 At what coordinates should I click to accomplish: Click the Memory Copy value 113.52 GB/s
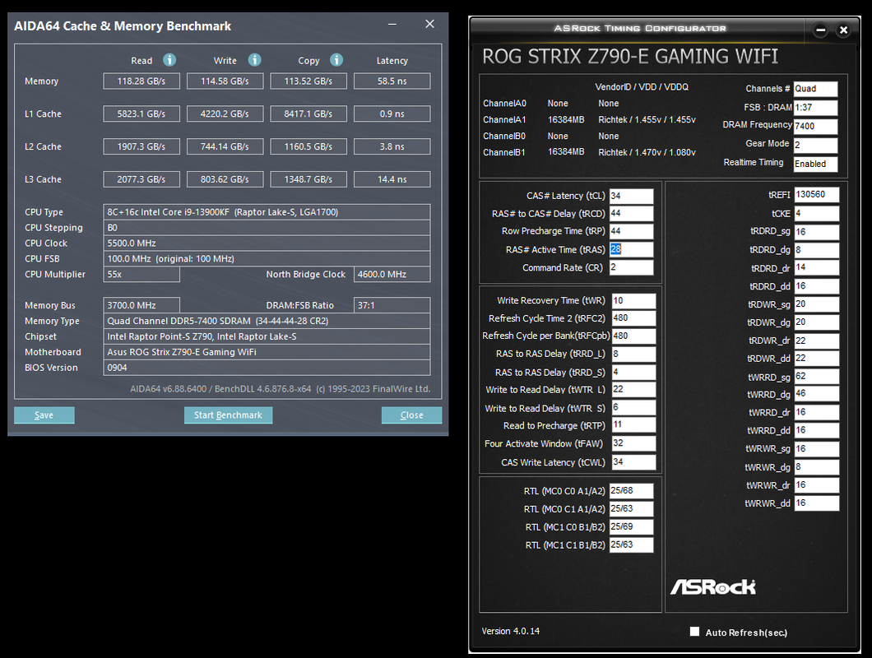[x=308, y=81]
